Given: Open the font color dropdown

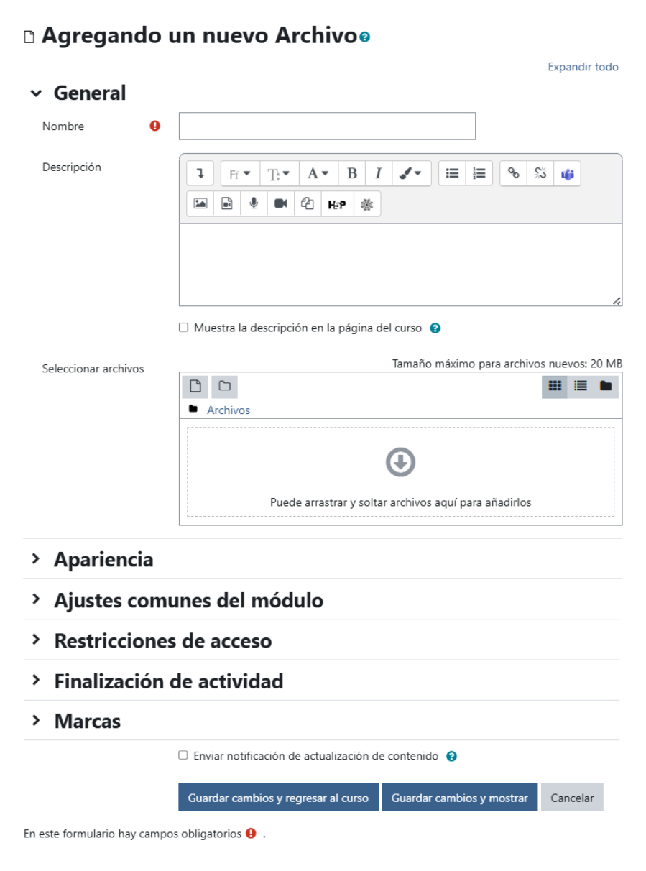Looking at the screenshot, I should (318, 173).
